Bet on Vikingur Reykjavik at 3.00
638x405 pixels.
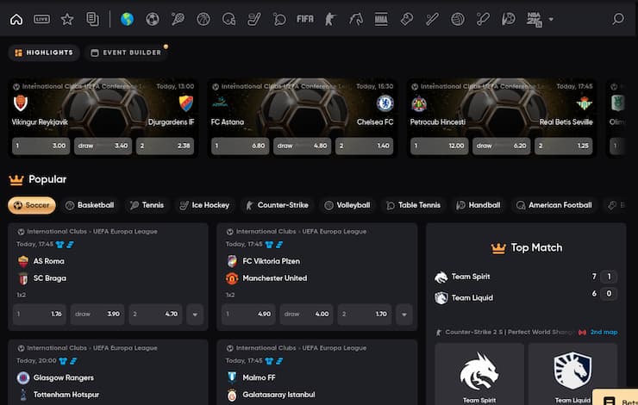[x=41, y=146]
